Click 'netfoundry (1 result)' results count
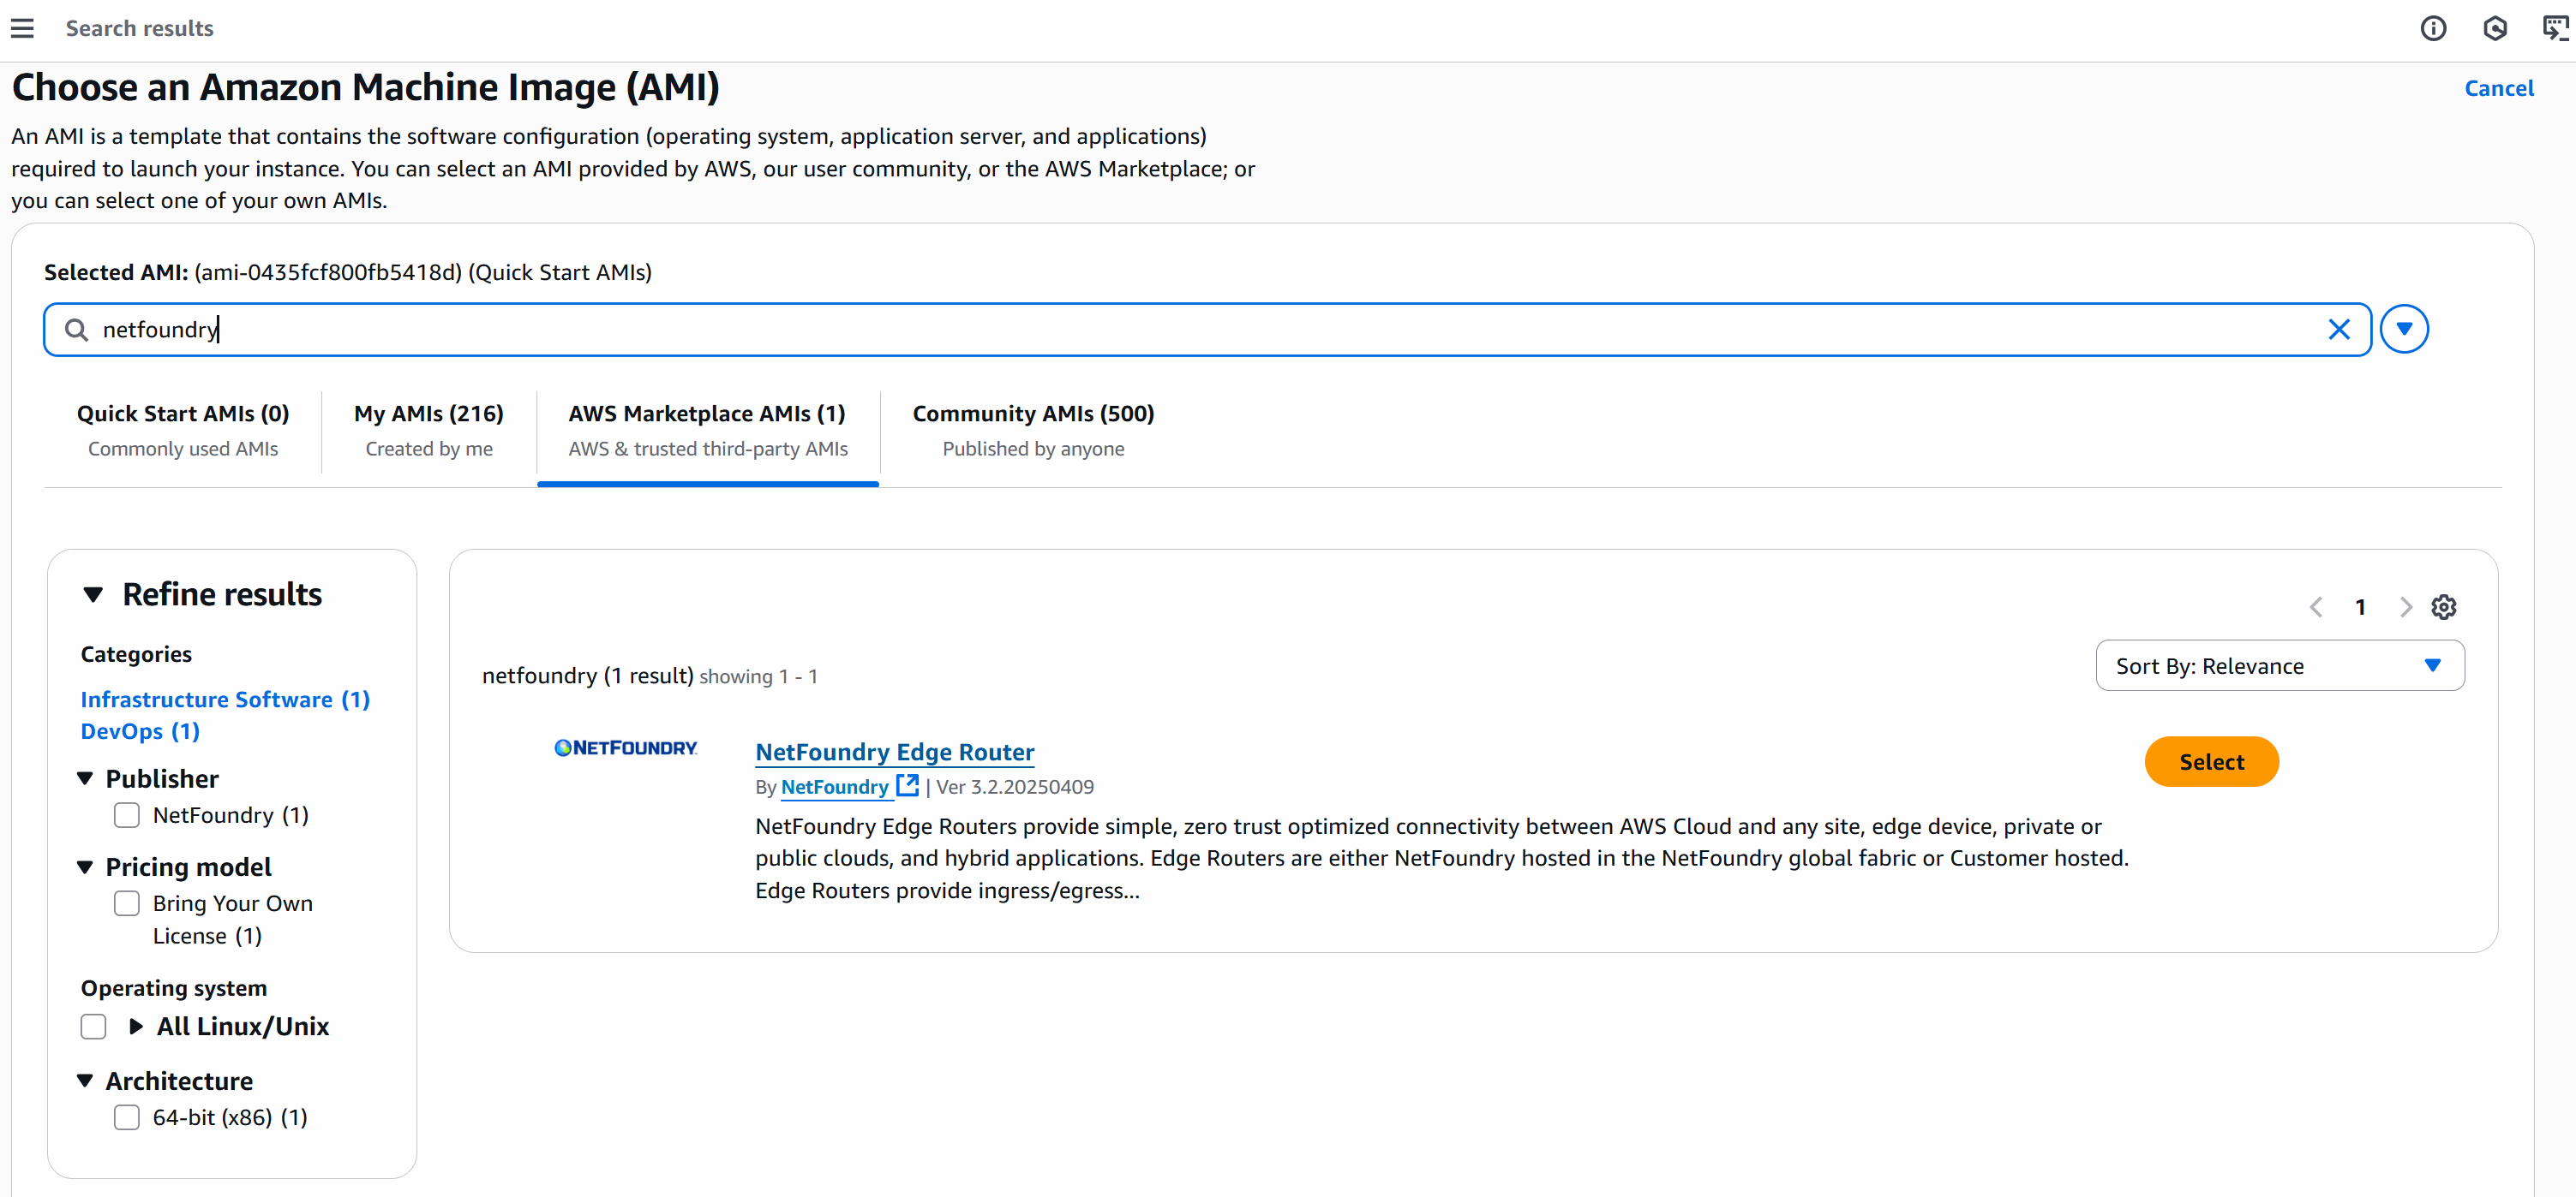Screen dimensions: 2576x1197 pos(587,676)
